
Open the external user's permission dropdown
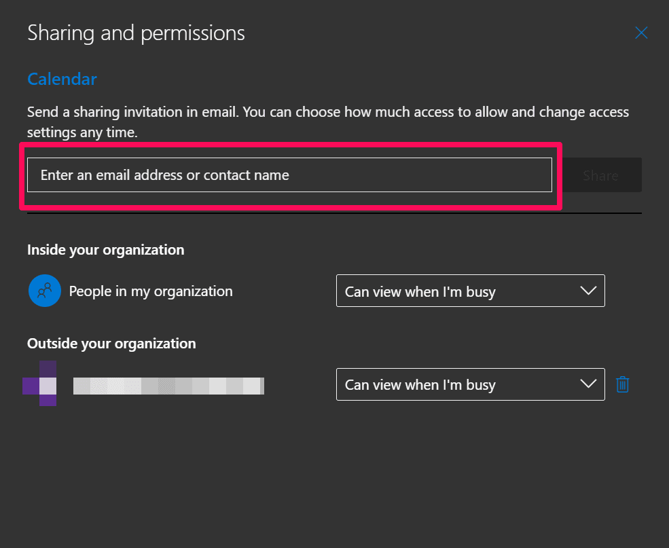(x=470, y=384)
